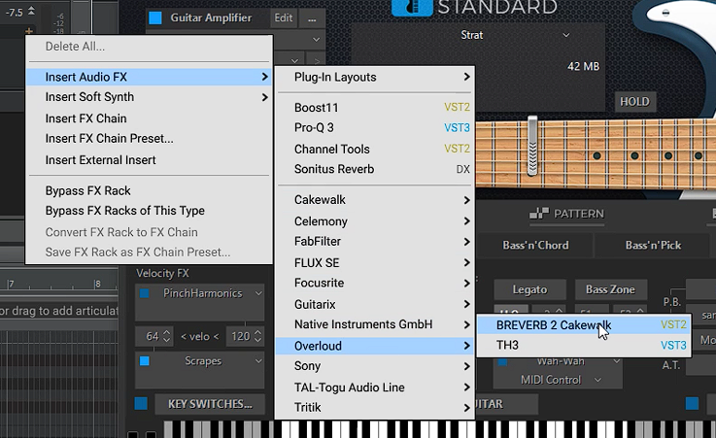This screenshot has width=716, height=438.
Task: Expand Native Instruments GmbH category
Action: [375, 324]
